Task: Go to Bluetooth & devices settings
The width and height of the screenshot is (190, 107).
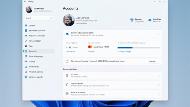Action: [39, 31]
